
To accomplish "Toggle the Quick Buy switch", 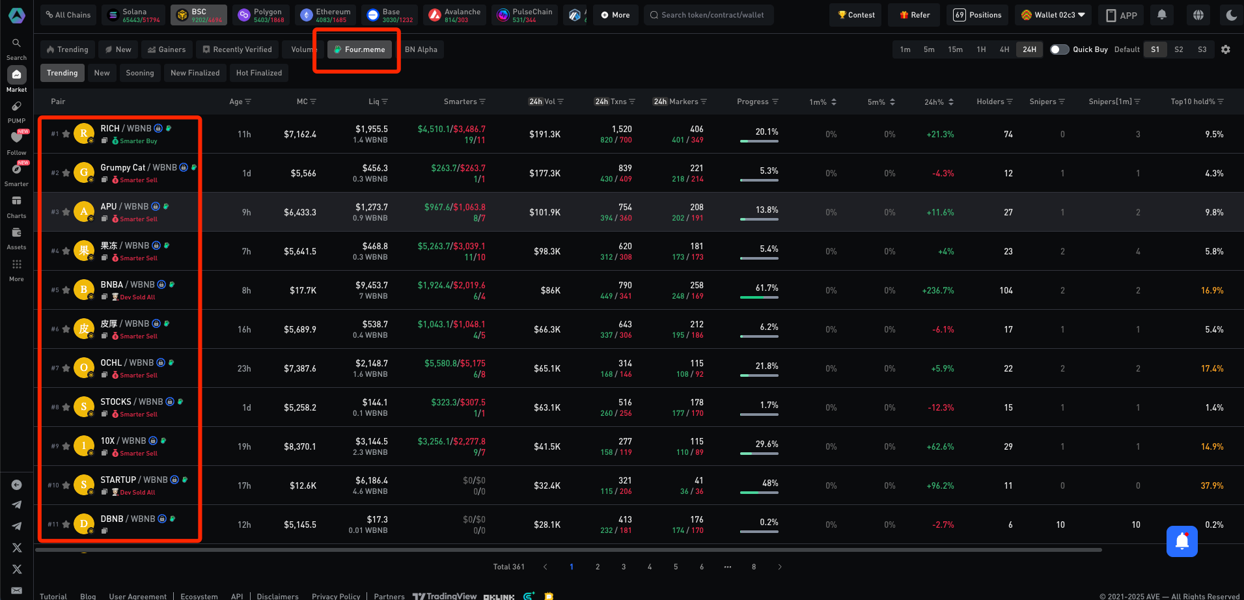I will [1059, 49].
